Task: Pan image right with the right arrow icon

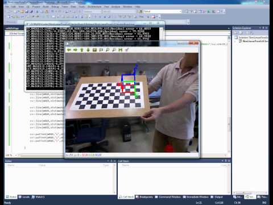Action: point(75,50)
